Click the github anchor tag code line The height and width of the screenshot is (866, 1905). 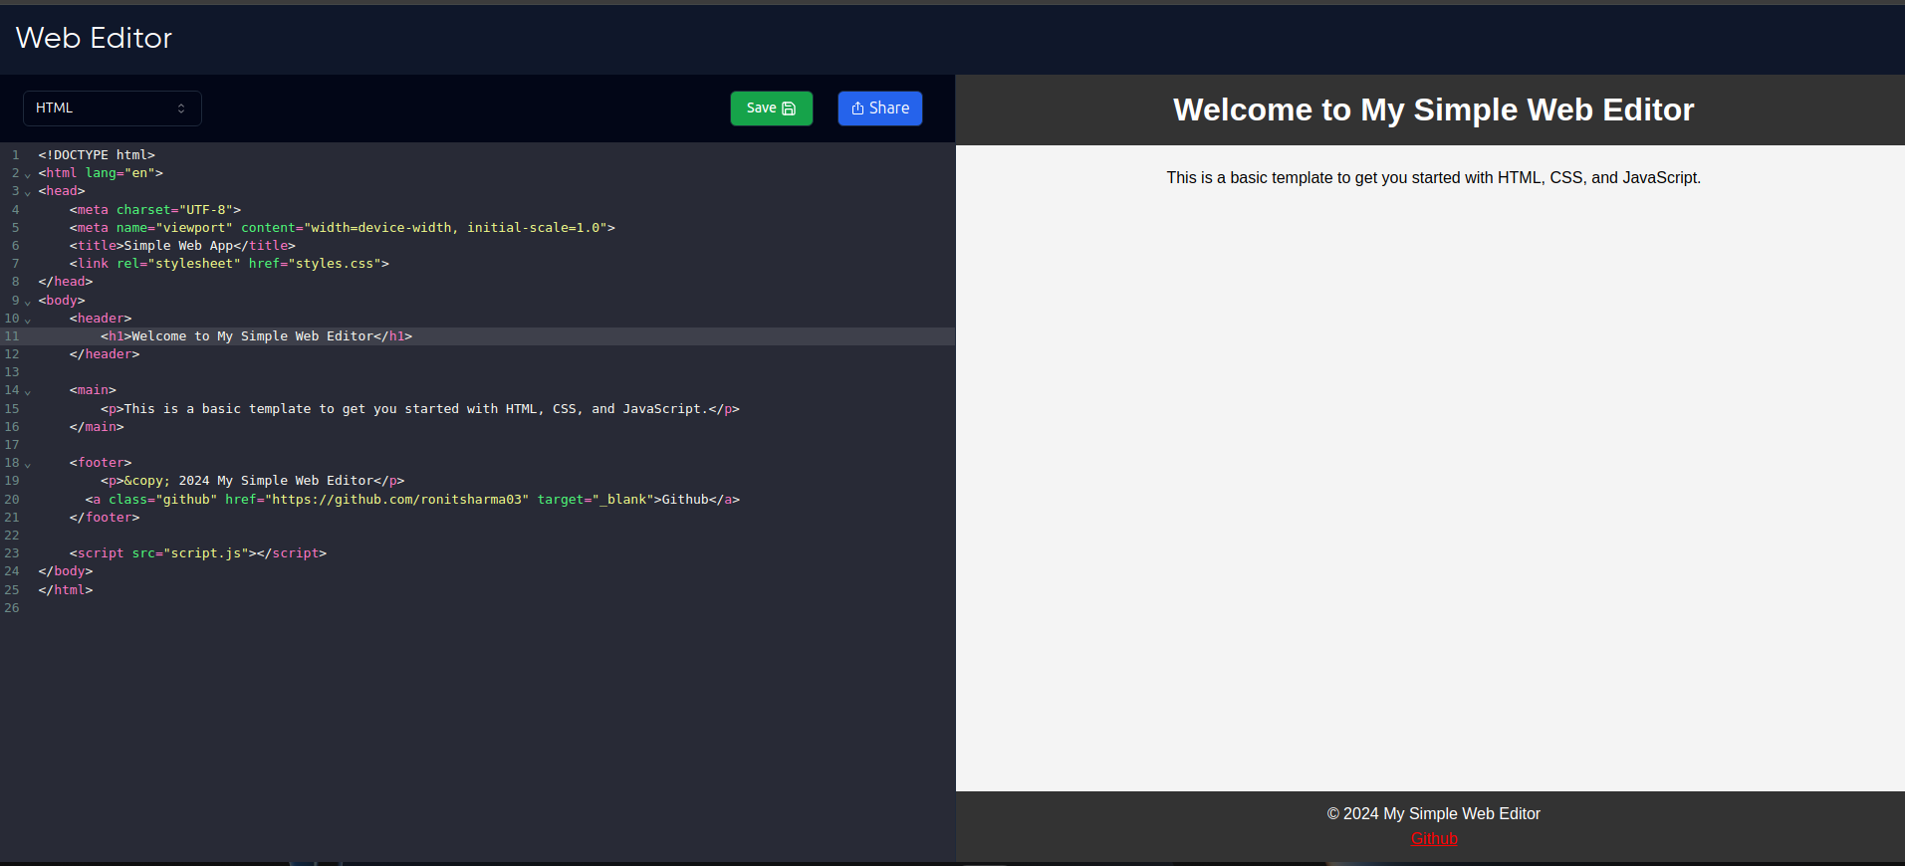tap(412, 500)
